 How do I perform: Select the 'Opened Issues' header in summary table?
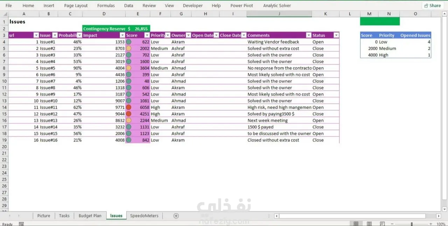pyautogui.click(x=415, y=35)
